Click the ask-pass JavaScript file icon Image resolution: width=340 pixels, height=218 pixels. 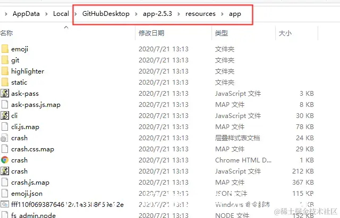pyautogui.click(x=5, y=93)
